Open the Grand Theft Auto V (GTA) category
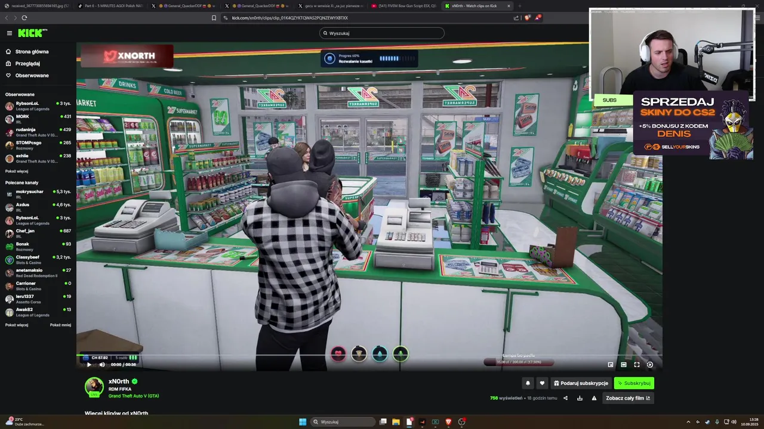The width and height of the screenshot is (764, 429). point(134,396)
